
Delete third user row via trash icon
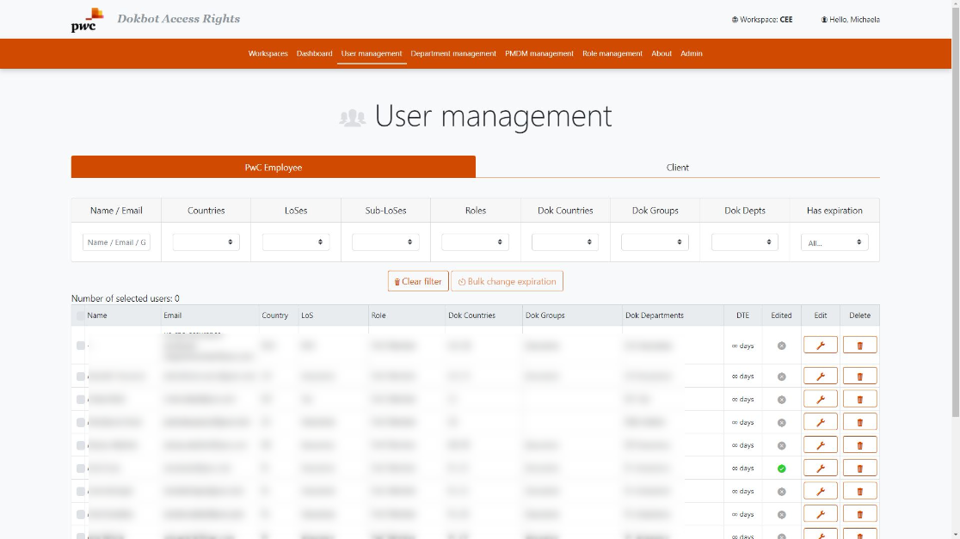pos(859,400)
